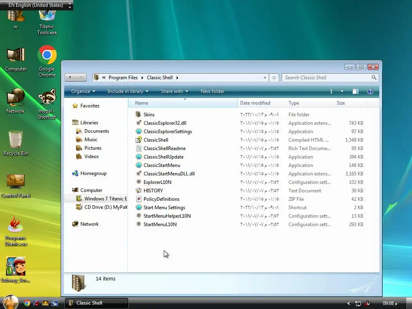Open Videos library in sidebar
The image size is (412, 309).
[x=91, y=157]
